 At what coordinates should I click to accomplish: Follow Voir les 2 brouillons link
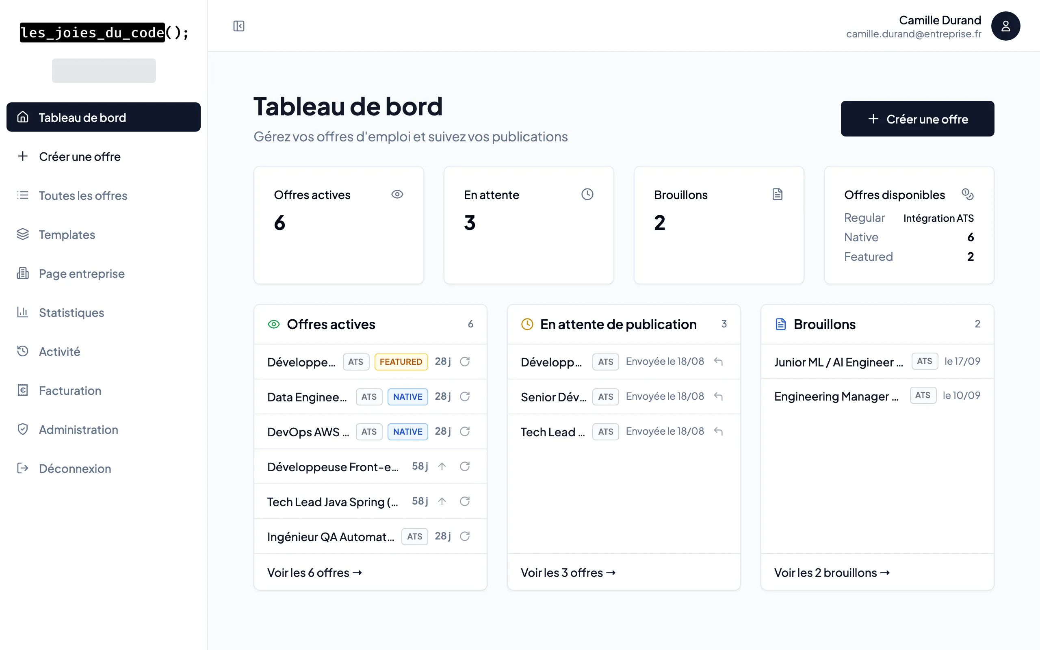click(x=832, y=573)
